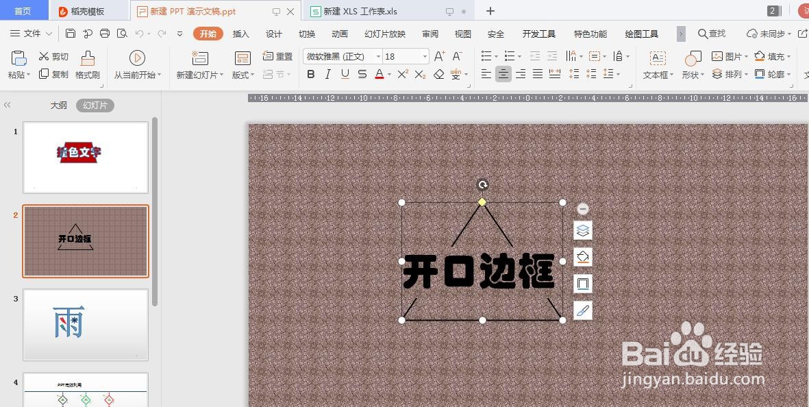Expand the 填充 fill options dropdown
This screenshot has height=407, width=809.
788,56
